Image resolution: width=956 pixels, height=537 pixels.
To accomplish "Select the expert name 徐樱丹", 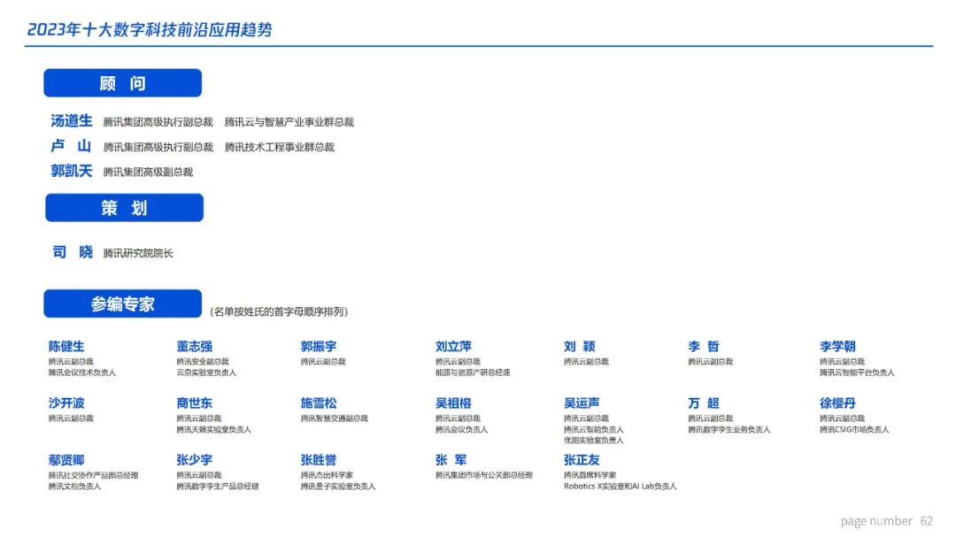I will pos(837,403).
